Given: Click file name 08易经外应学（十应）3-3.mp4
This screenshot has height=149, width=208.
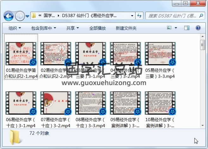Looking at the screenshot, I should click(91, 123).
